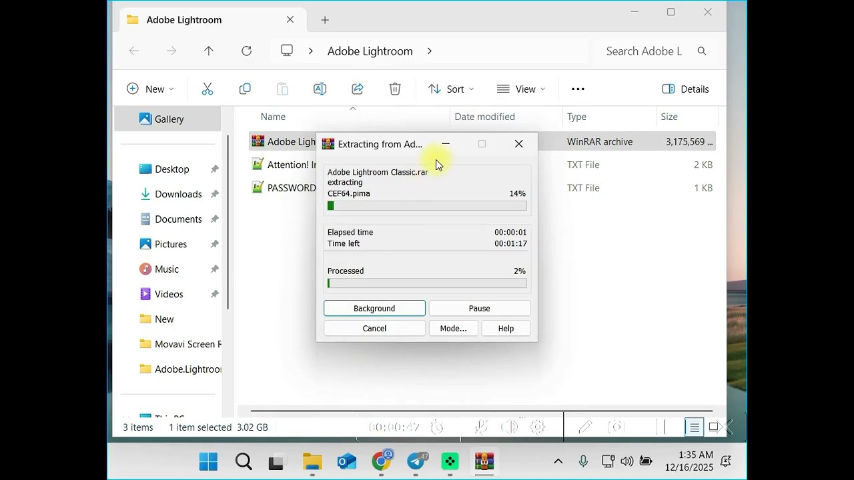854x480 pixels.
Task: Click Adobe Lightroom breadcrumb in address bar
Action: [x=370, y=51]
